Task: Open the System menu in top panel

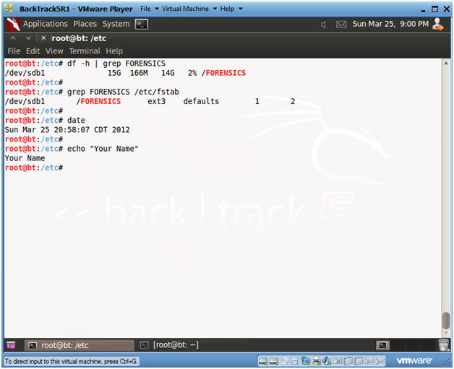Action: pos(116,24)
